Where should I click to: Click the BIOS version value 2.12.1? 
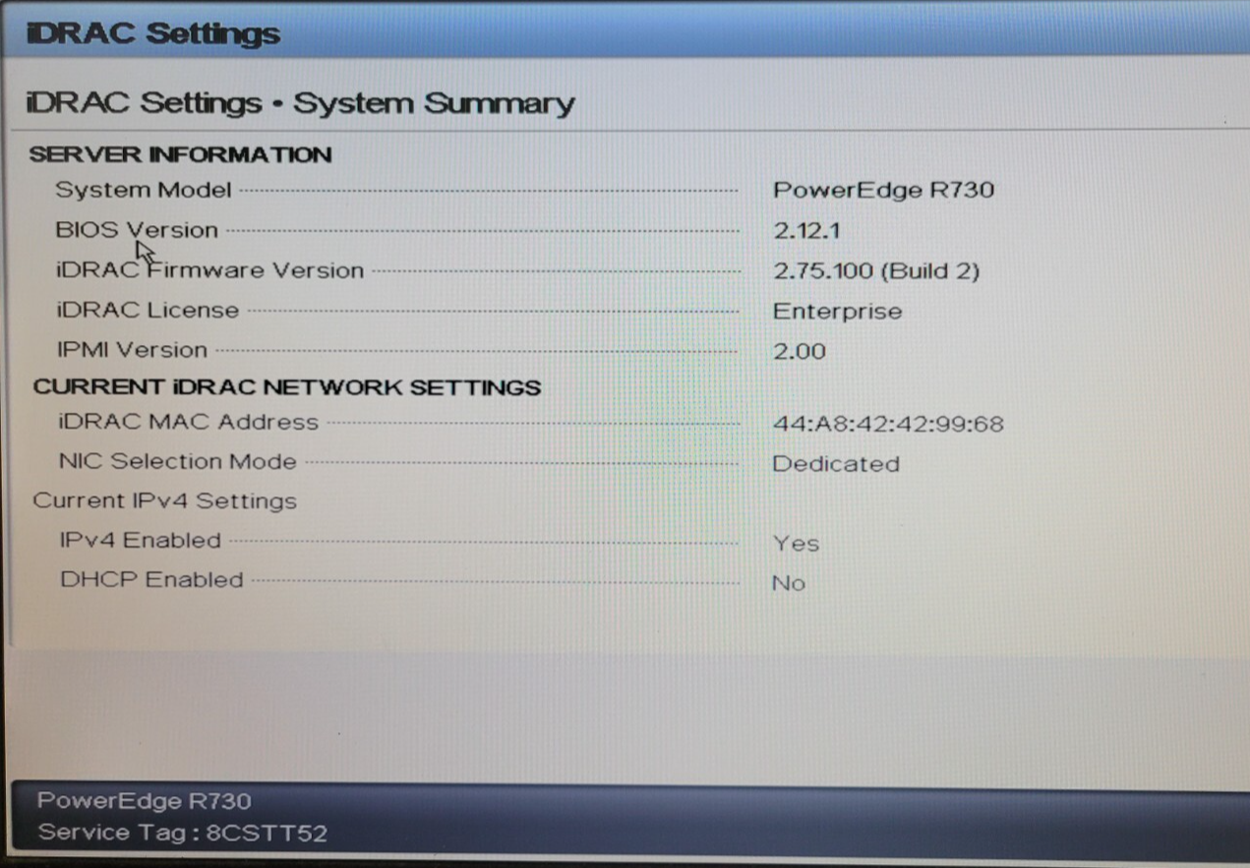[x=806, y=231]
